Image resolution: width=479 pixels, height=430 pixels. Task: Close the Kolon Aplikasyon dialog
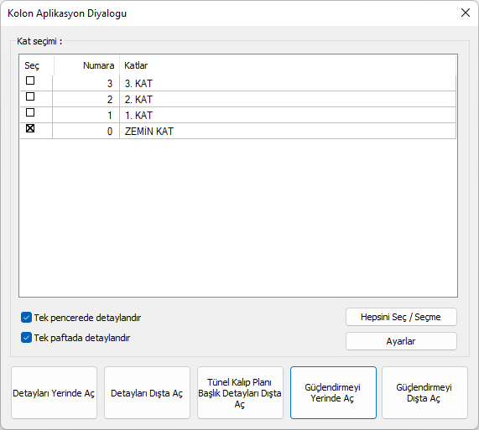pos(466,13)
